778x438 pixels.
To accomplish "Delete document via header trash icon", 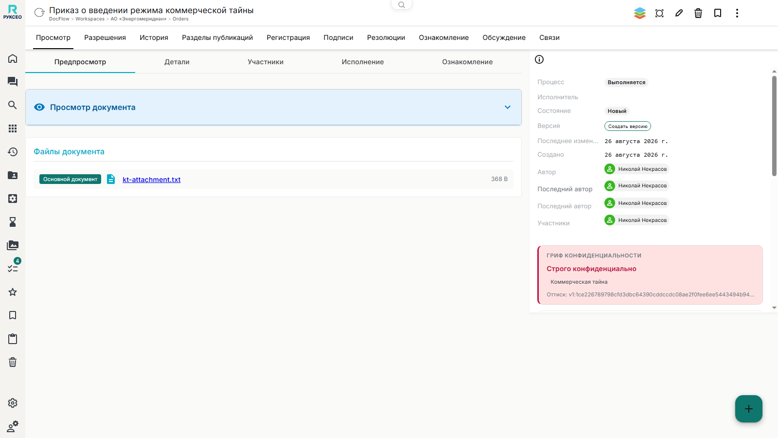I will [698, 13].
